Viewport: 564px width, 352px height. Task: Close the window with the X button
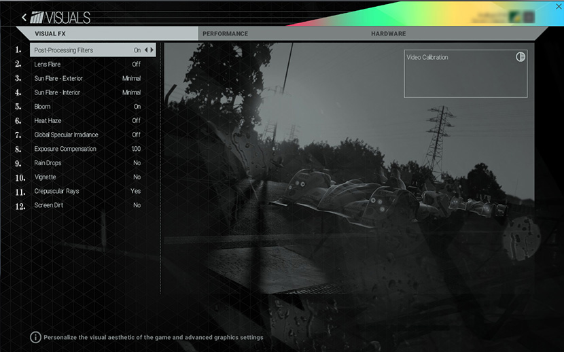[559, 6]
